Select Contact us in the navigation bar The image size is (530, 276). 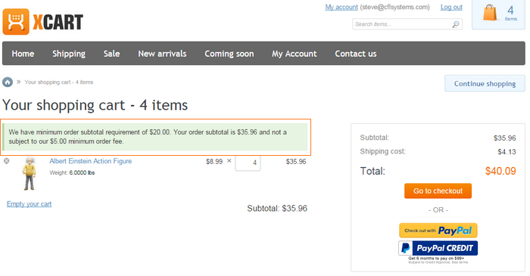356,54
